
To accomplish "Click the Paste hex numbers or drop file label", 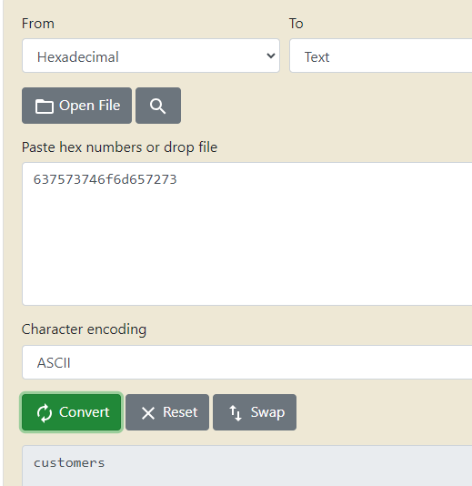I will (x=119, y=147).
